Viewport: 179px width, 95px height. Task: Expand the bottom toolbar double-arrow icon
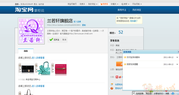(x=134, y=93)
